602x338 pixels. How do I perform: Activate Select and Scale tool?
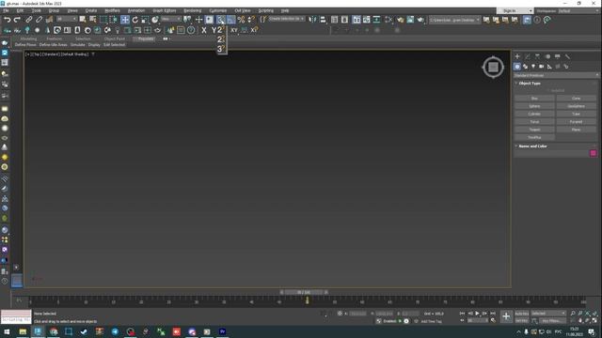coord(145,20)
